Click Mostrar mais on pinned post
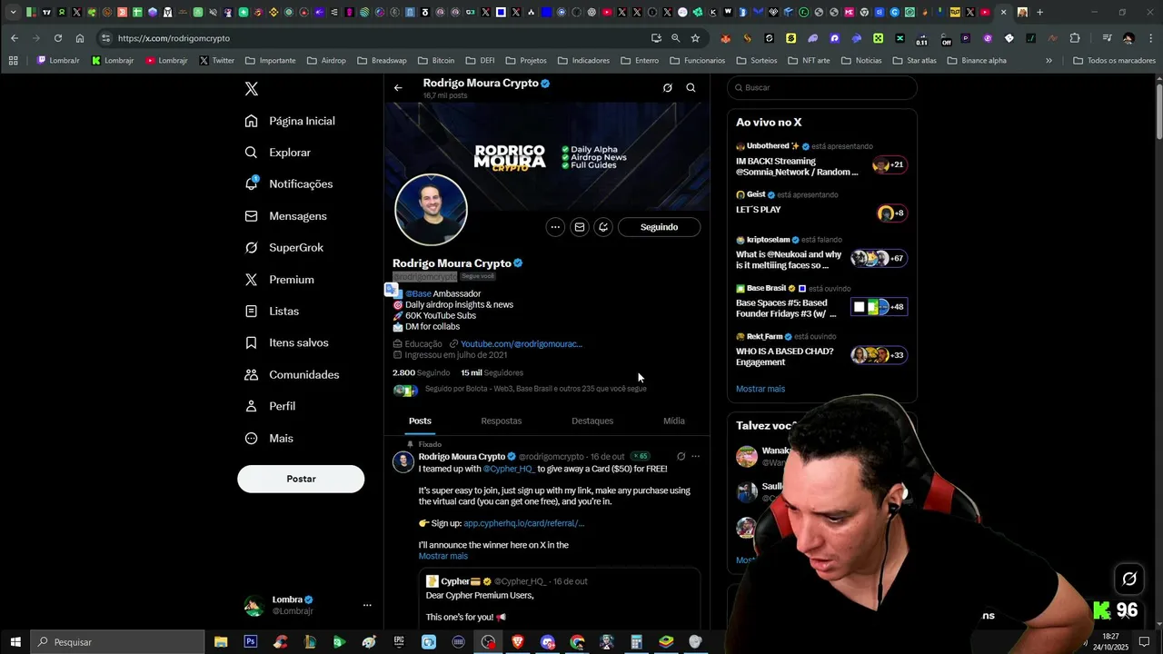This screenshot has height=654, width=1163. click(x=443, y=556)
